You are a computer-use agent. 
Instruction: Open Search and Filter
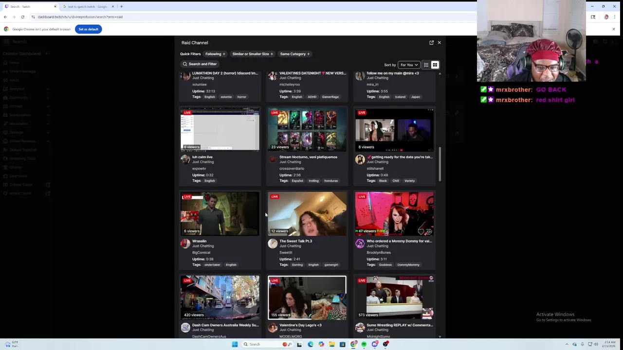pyautogui.click(x=200, y=64)
